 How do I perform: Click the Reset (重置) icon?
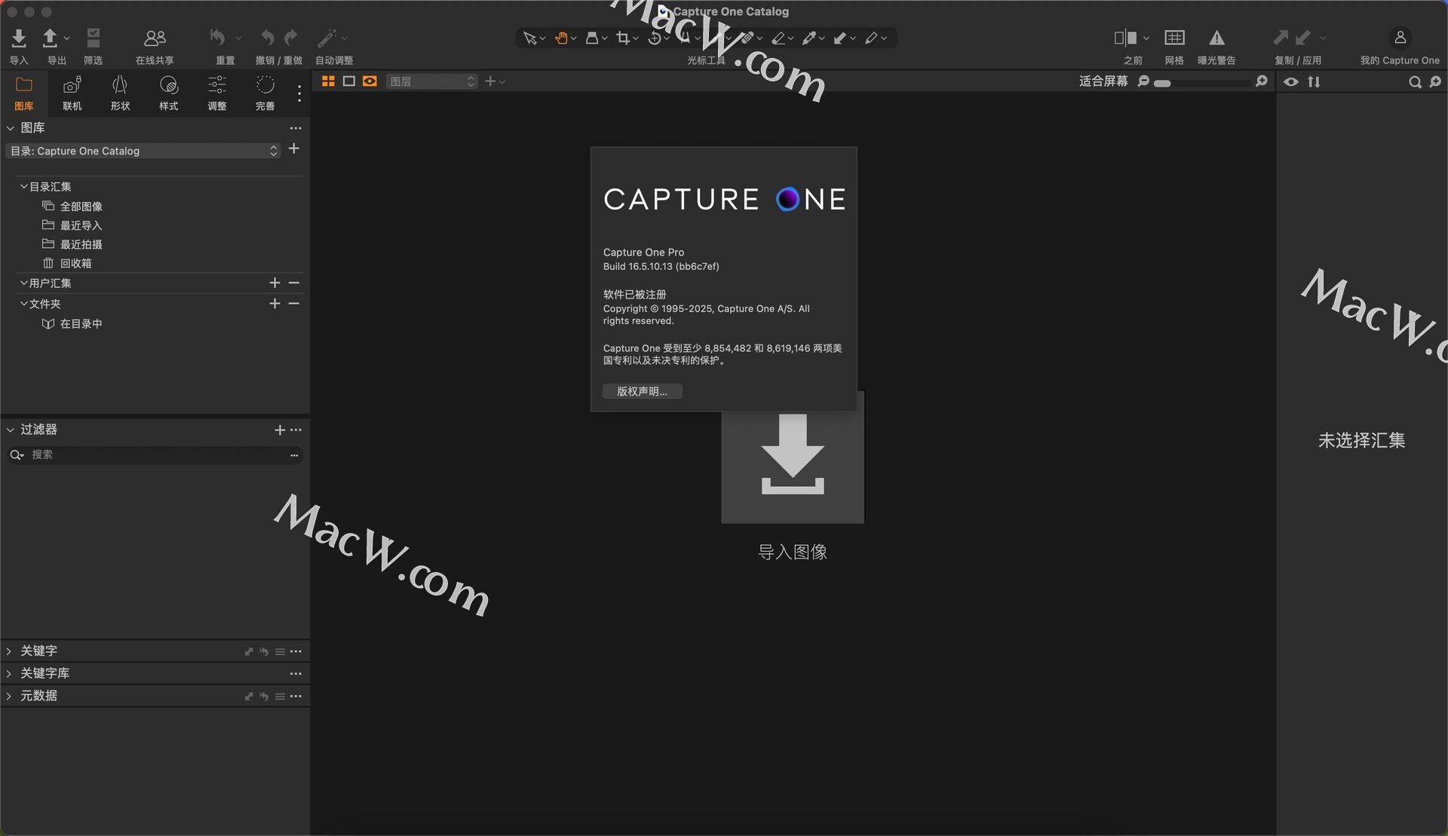coord(218,38)
